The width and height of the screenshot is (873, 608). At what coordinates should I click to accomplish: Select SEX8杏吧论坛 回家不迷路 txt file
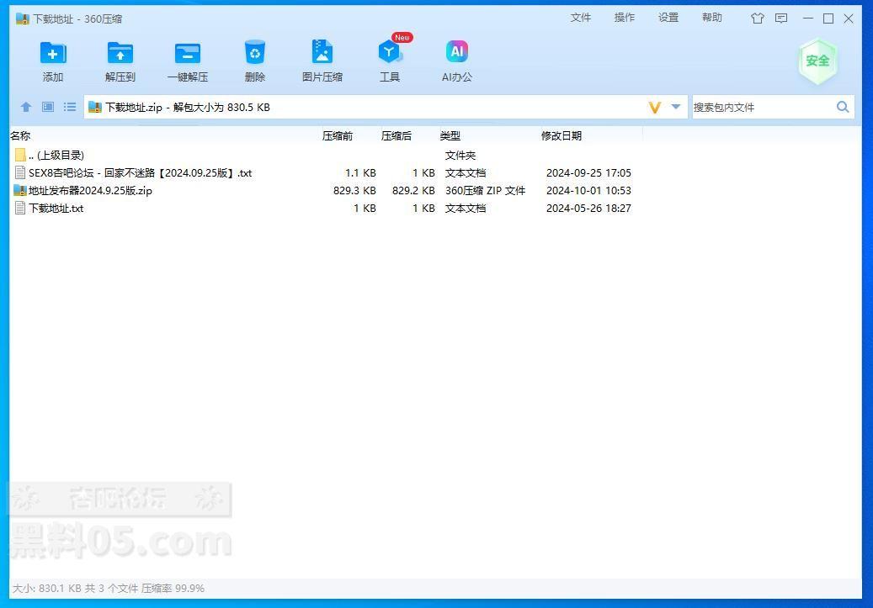tap(326, 173)
